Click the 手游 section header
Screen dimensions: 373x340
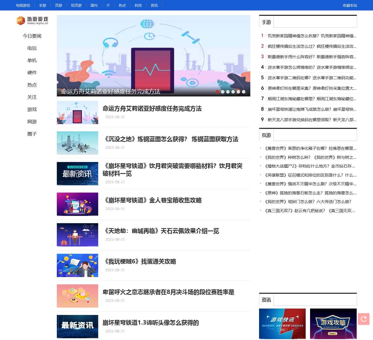click(266, 22)
